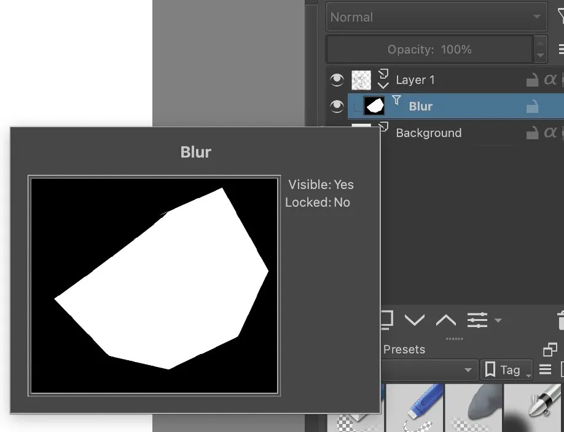Open the layer properties sliders icon
This screenshot has height=432, width=564.
(477, 319)
